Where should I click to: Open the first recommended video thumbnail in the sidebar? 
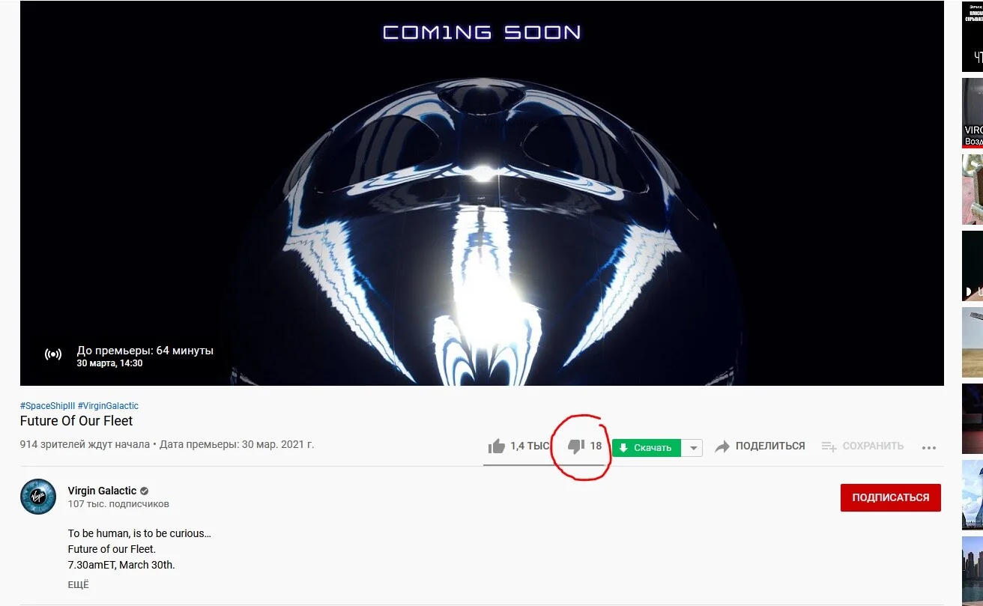(973, 36)
